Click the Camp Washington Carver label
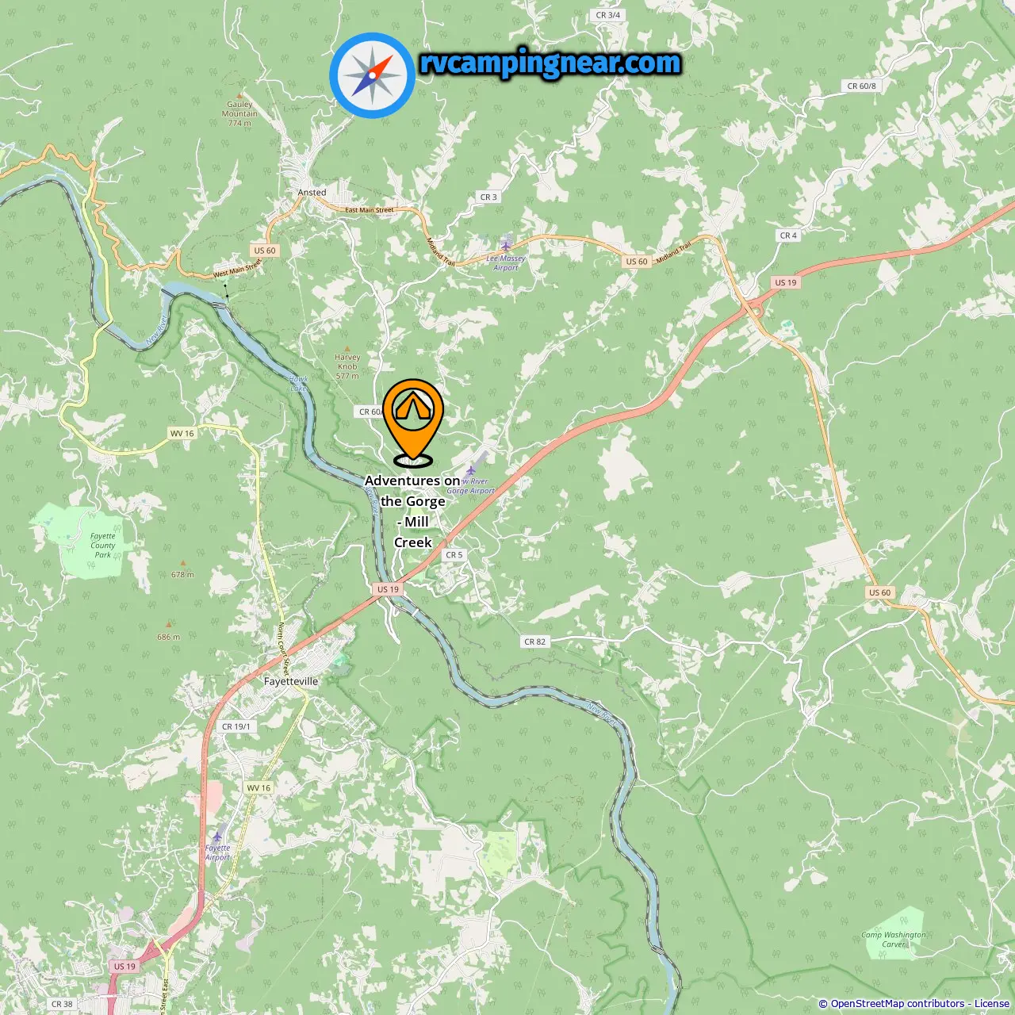 [894, 939]
